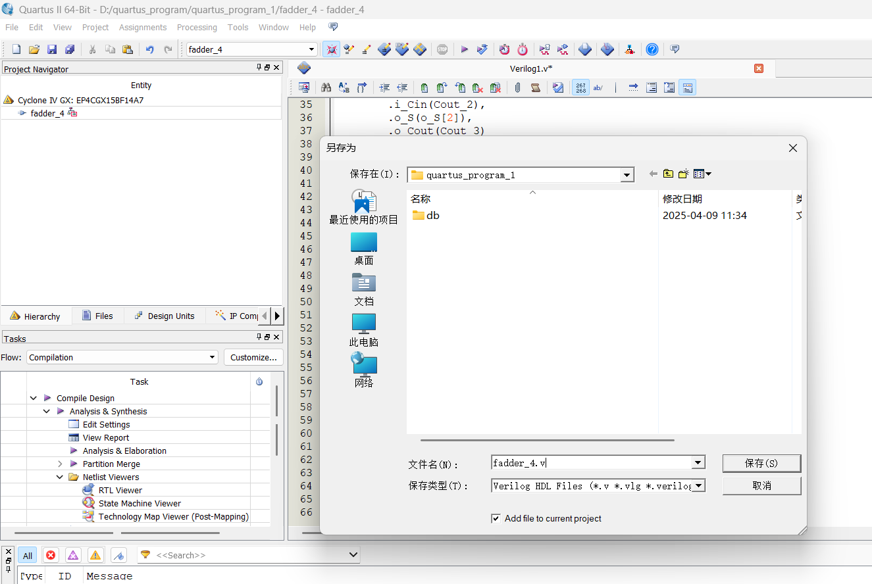Toggle critical warning messages filter
This screenshot has height=584, width=872.
(x=73, y=555)
